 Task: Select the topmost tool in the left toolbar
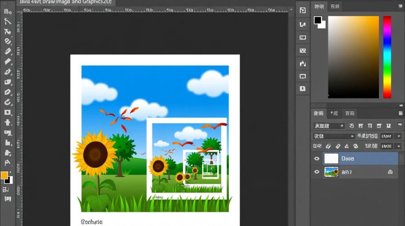[x=8, y=12]
